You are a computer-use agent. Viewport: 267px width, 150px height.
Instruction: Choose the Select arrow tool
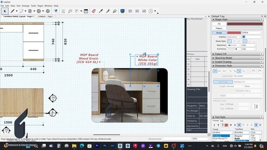pyautogui.click(x=5, y=11)
